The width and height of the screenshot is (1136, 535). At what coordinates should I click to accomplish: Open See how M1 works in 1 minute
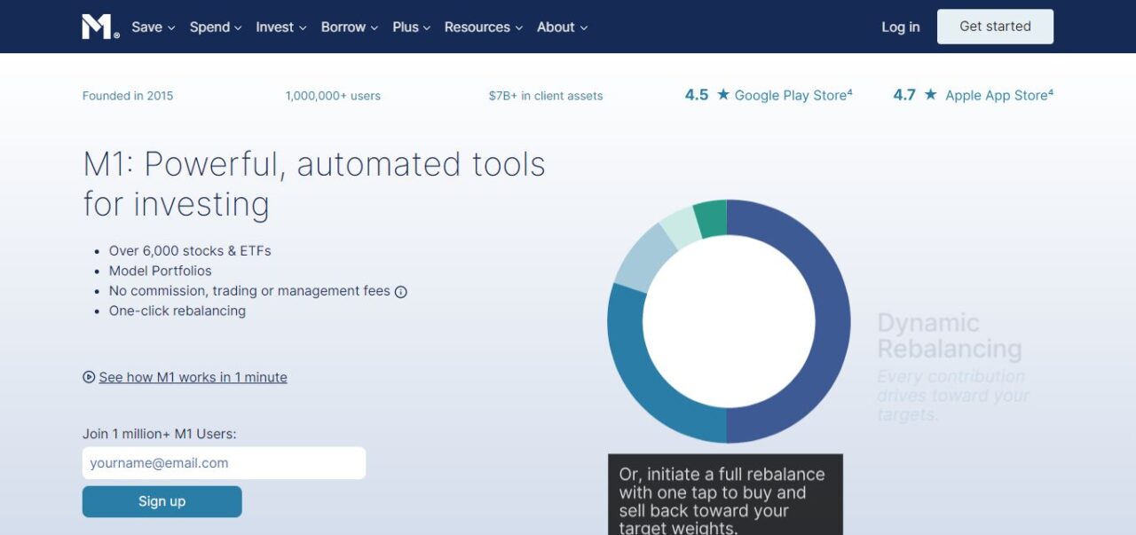coord(193,377)
